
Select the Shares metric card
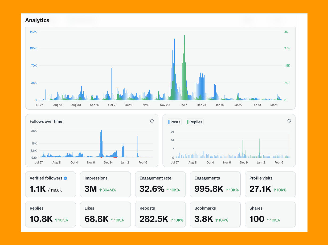[x=270, y=214]
